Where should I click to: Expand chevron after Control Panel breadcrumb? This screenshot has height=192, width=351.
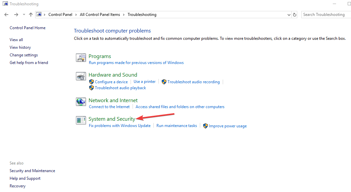point(76,15)
